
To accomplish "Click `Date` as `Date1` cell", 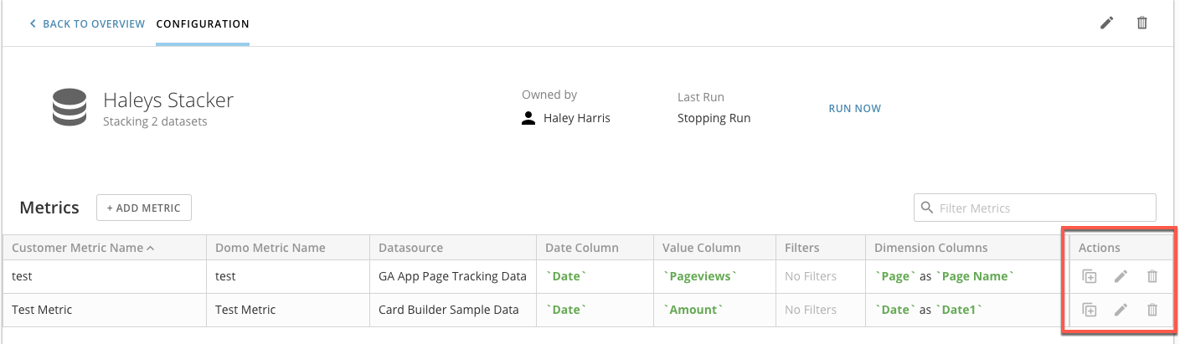I will [x=967, y=310].
